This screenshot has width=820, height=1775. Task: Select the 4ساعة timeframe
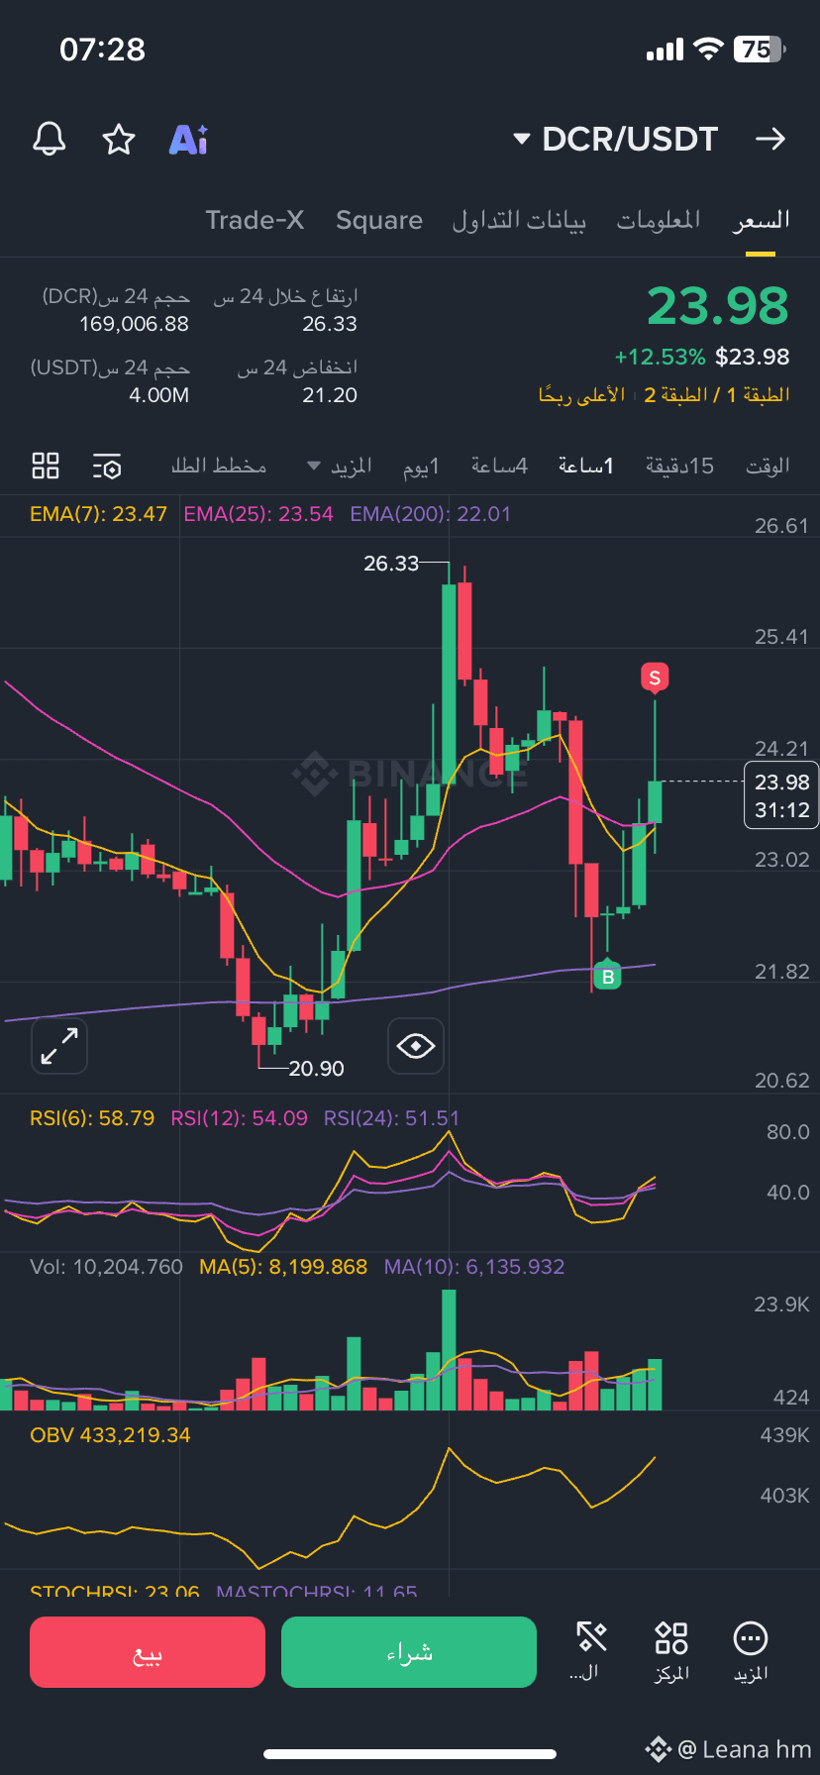[499, 466]
